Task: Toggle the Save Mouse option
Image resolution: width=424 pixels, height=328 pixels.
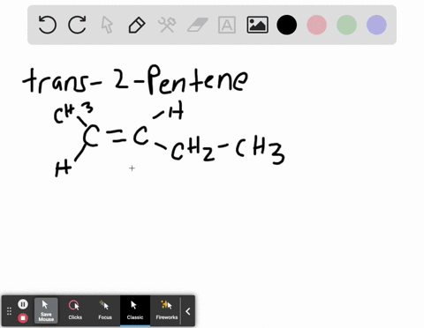Action: tap(46, 310)
